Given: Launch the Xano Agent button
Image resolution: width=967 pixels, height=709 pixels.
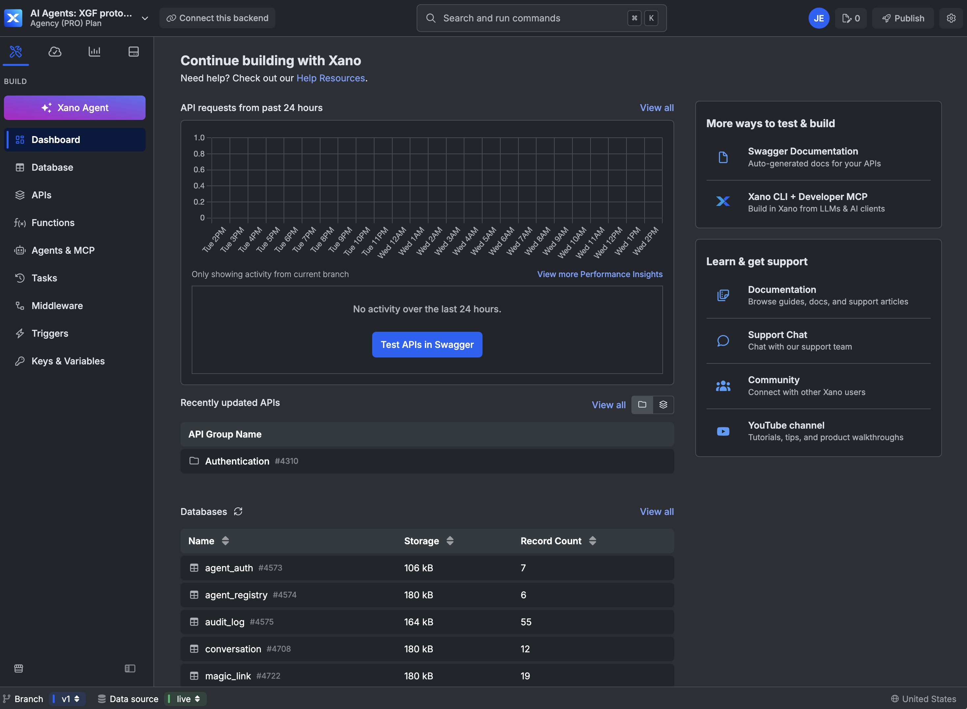Looking at the screenshot, I should pos(75,108).
